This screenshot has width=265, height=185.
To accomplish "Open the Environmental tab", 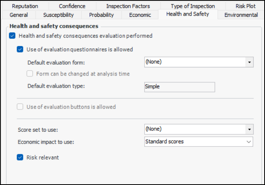I will click(241, 15).
